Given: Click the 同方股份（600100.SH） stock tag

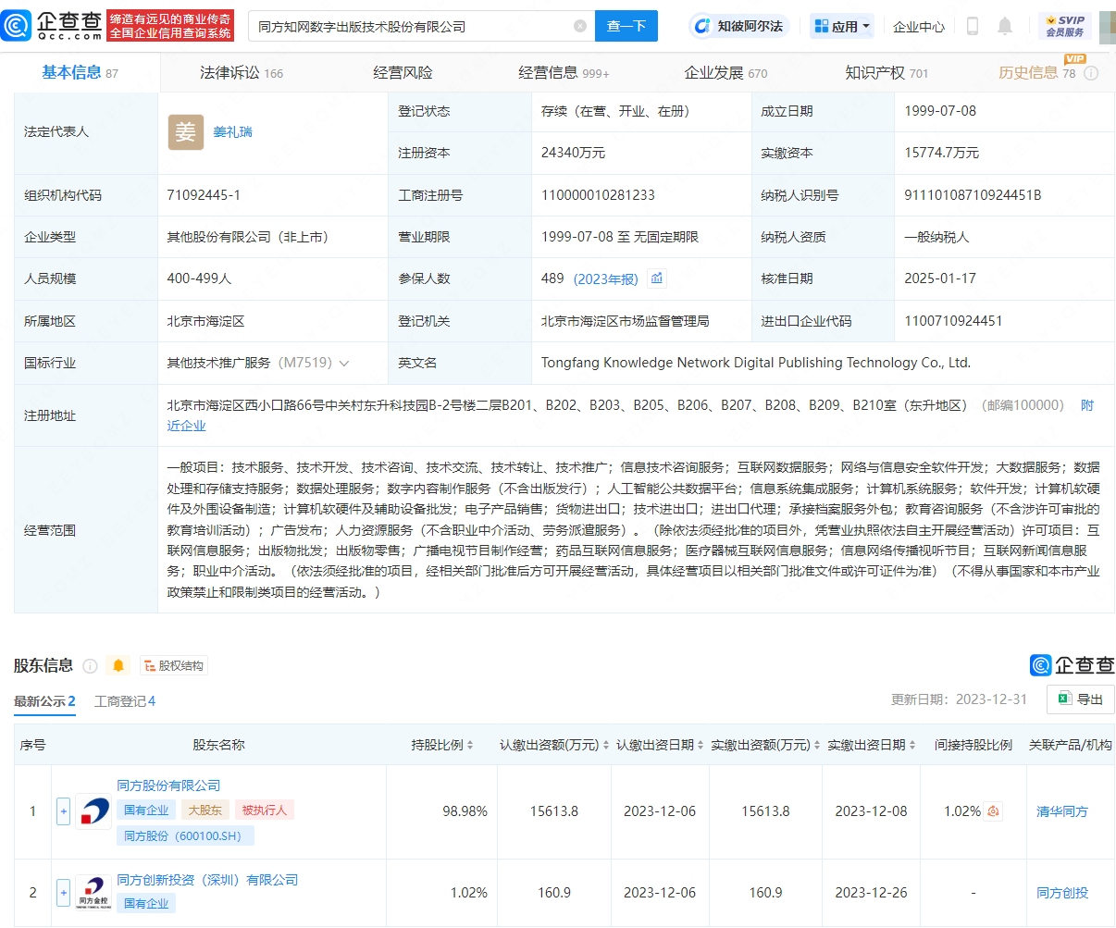Looking at the screenshot, I should (185, 835).
